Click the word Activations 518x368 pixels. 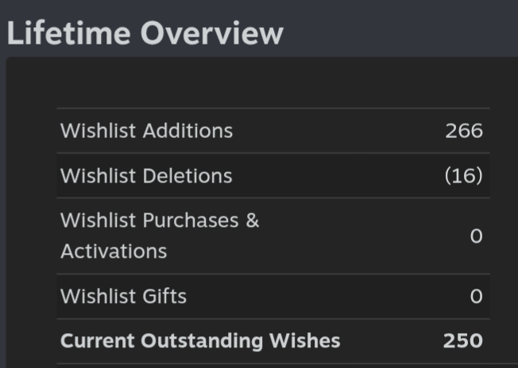tap(114, 251)
